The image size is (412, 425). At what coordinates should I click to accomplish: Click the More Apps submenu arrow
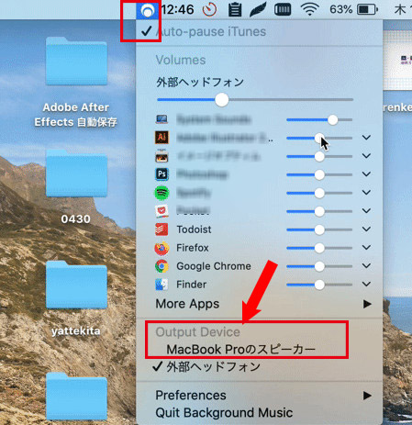pos(367,304)
